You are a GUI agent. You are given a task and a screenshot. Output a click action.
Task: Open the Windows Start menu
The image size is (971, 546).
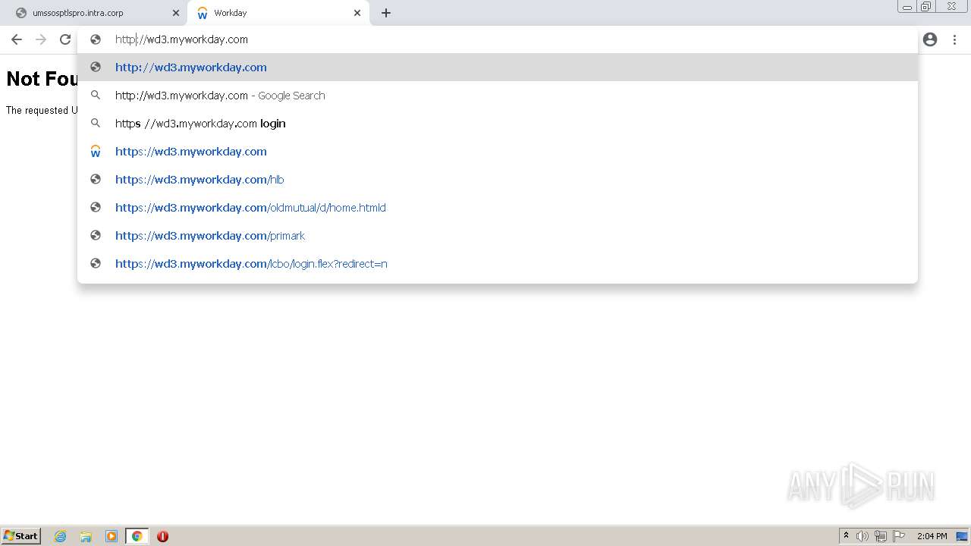click(20, 535)
